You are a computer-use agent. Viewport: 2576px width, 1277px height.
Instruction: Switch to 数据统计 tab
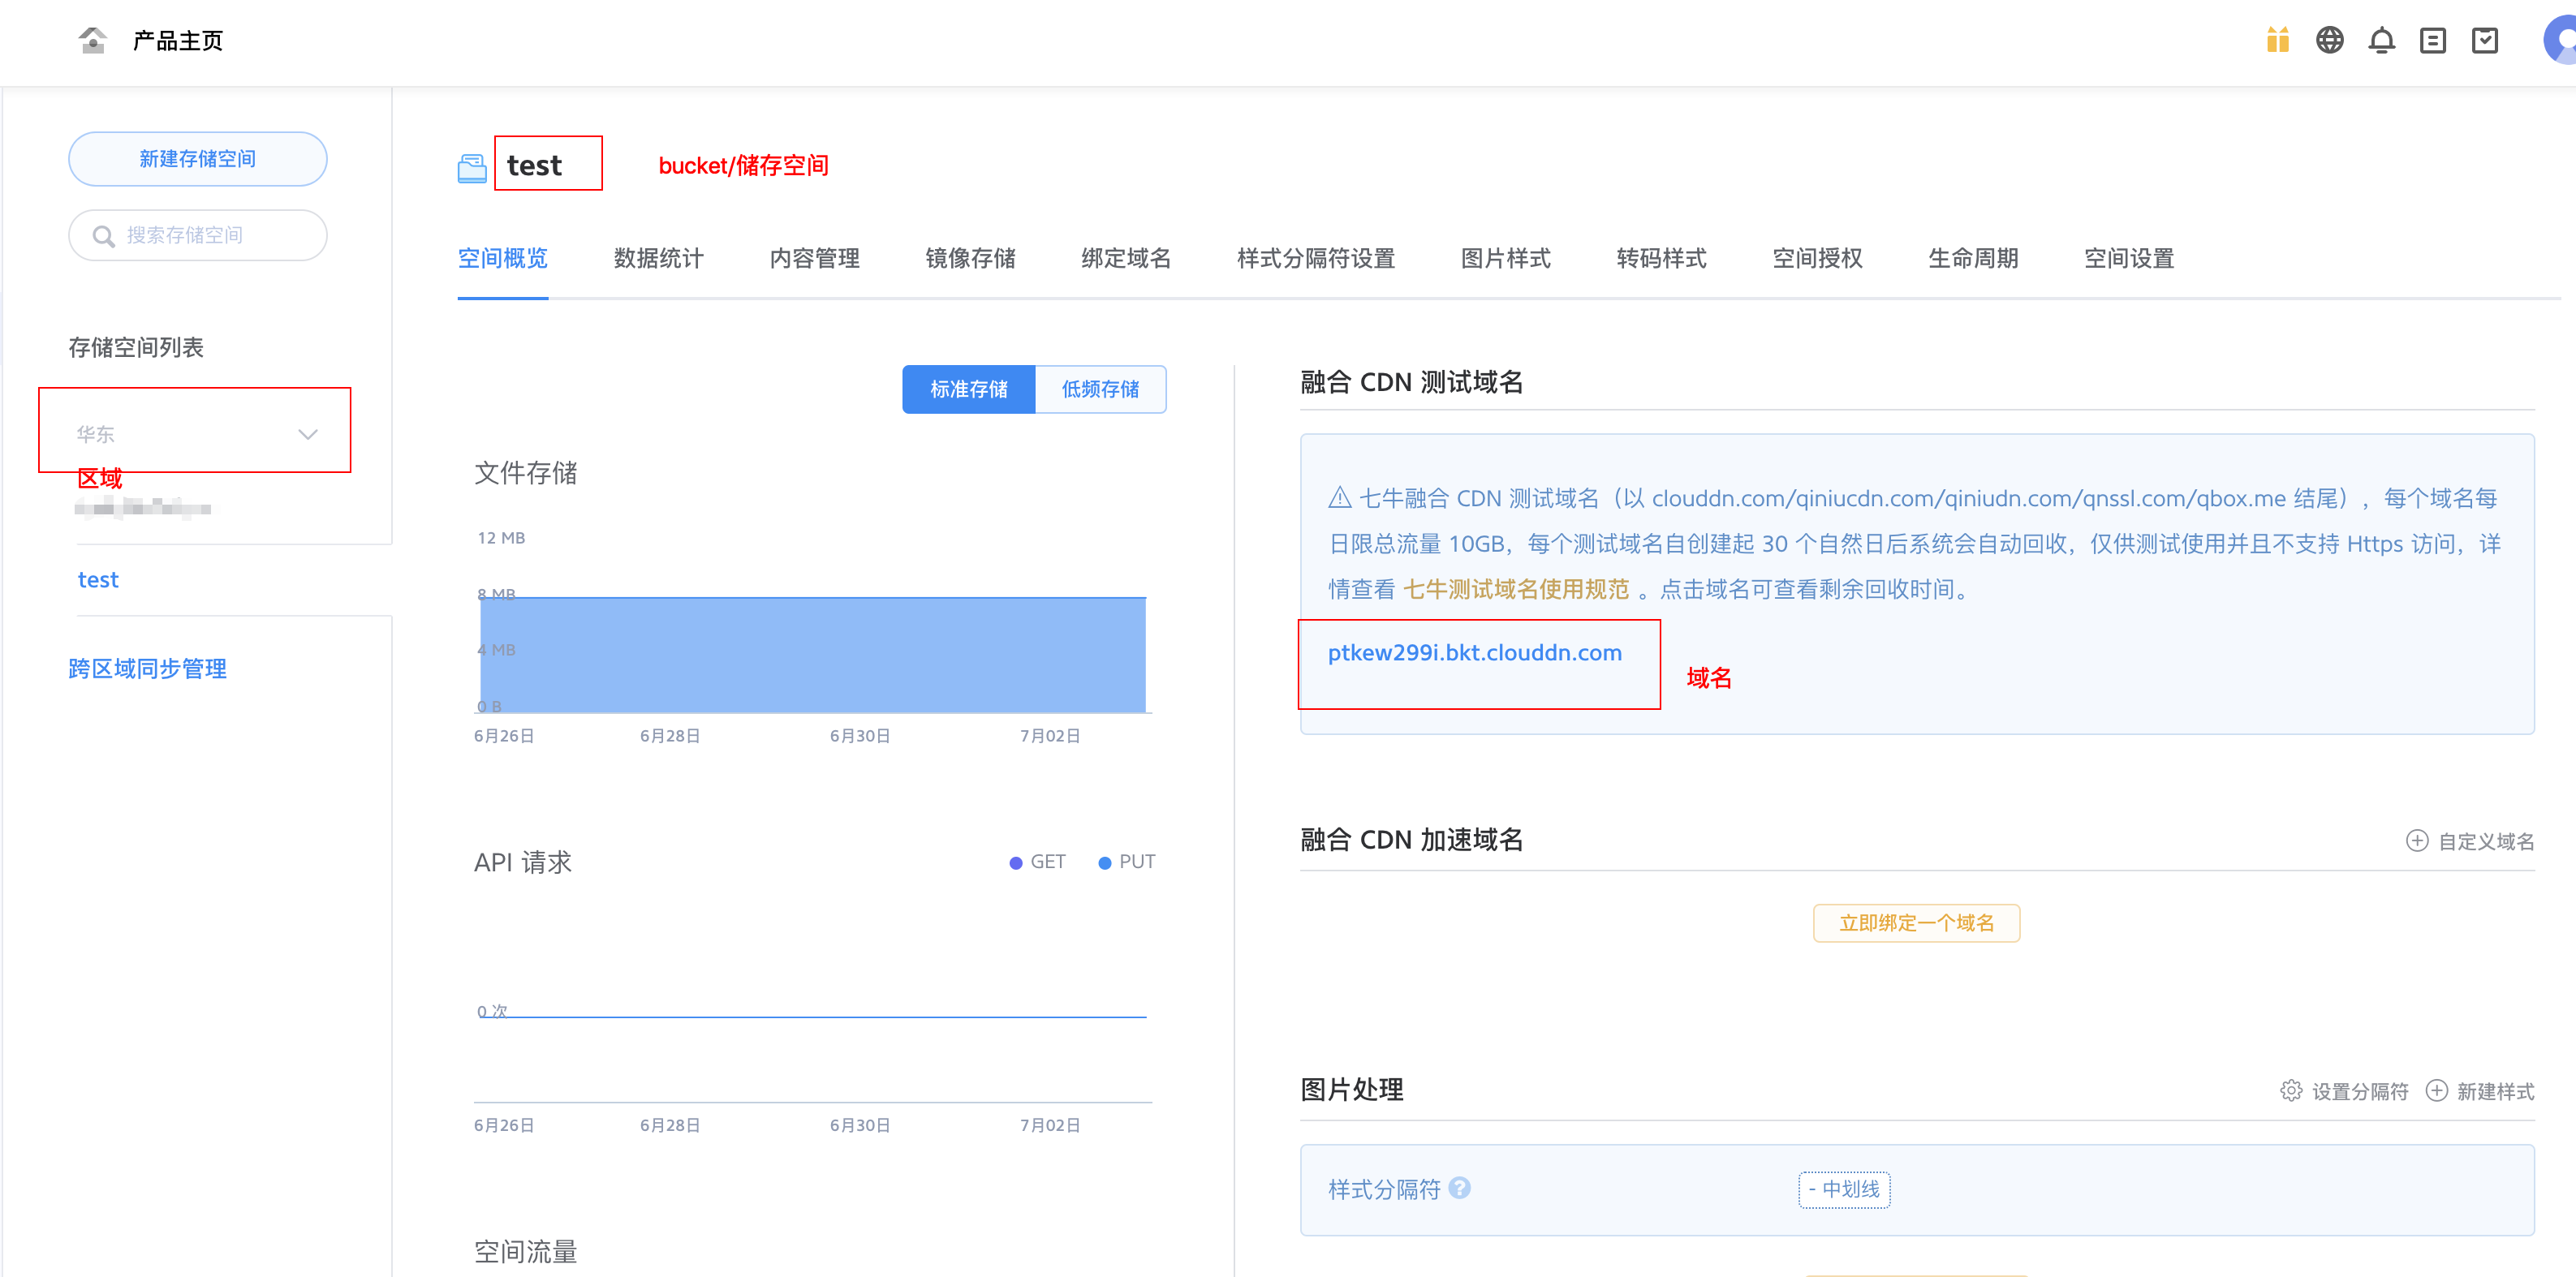[659, 259]
